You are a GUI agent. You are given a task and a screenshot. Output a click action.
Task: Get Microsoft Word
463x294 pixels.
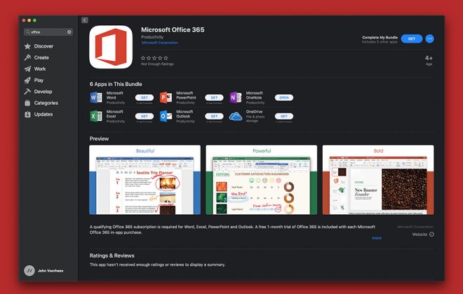tap(145, 97)
